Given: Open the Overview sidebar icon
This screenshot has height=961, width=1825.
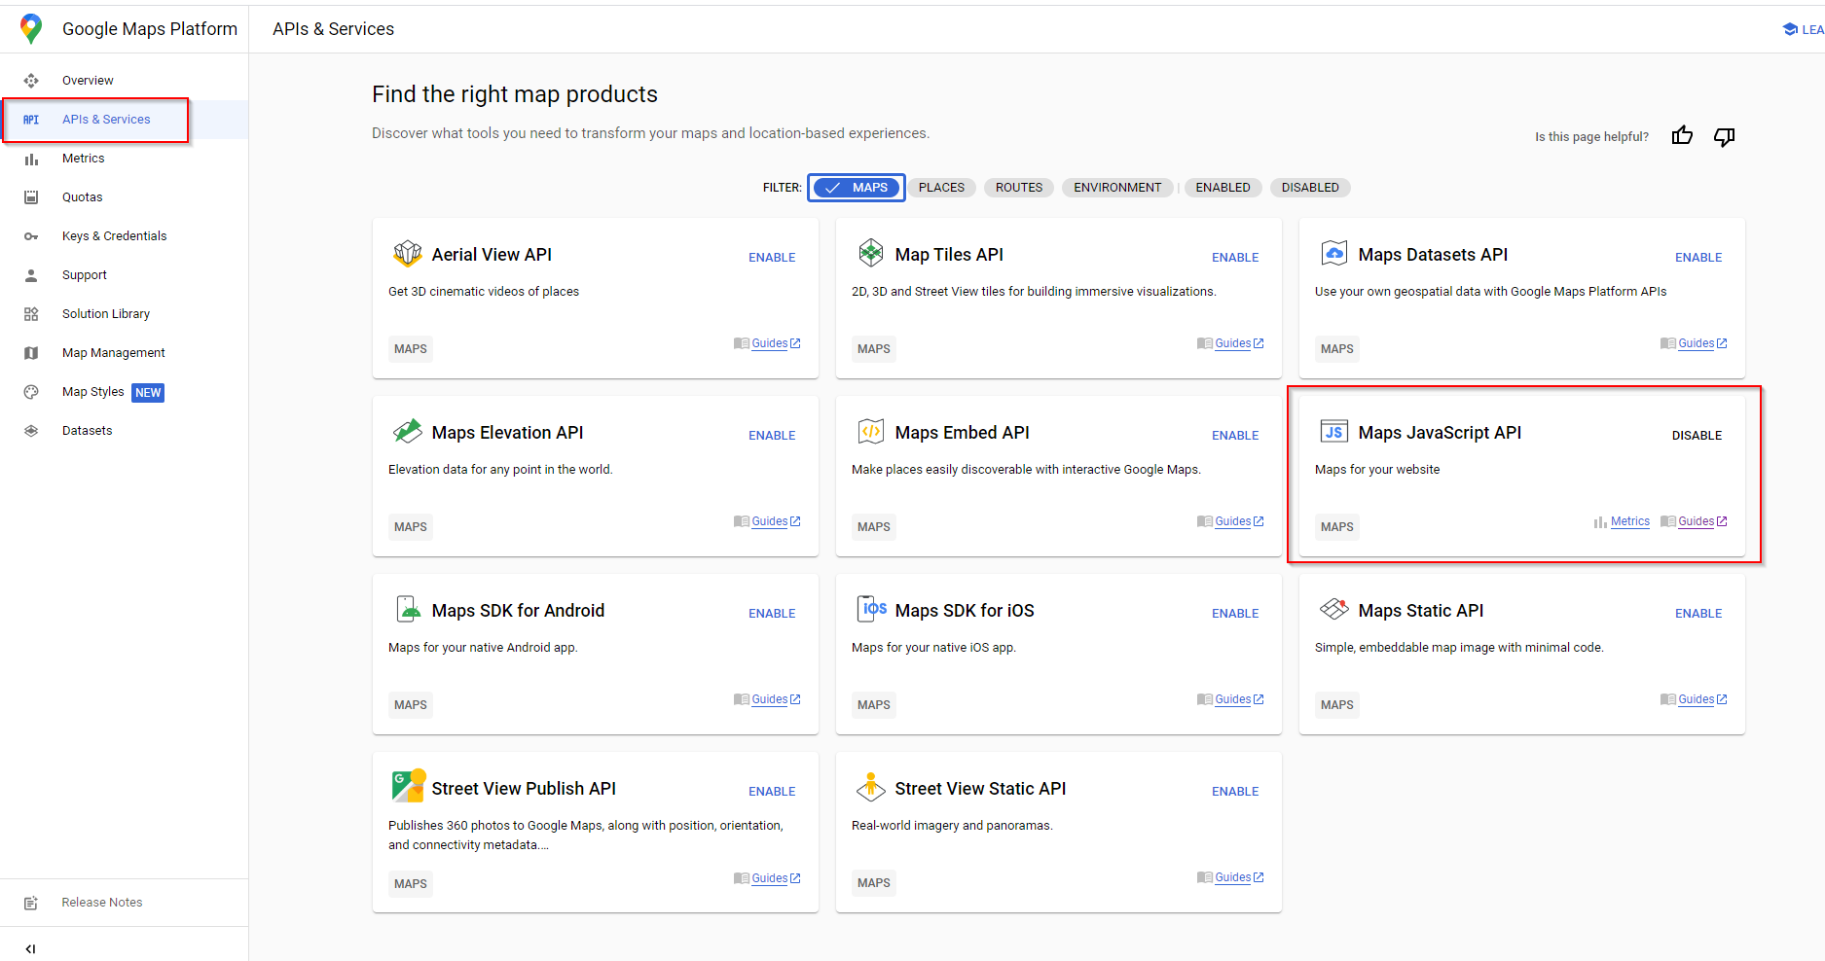Looking at the screenshot, I should (31, 81).
